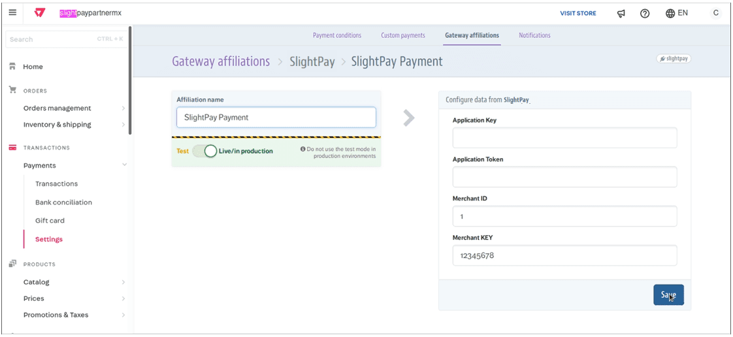Click the Merchant ID field

coord(564,216)
